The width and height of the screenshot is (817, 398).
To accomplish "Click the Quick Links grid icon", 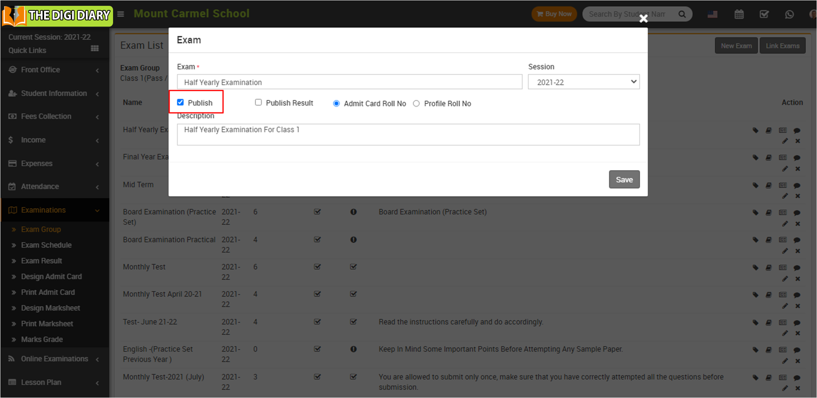I will coord(94,49).
